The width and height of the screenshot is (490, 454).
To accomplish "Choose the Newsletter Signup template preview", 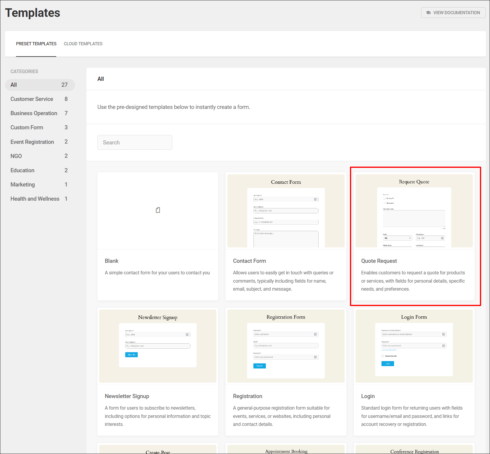I will [158, 346].
